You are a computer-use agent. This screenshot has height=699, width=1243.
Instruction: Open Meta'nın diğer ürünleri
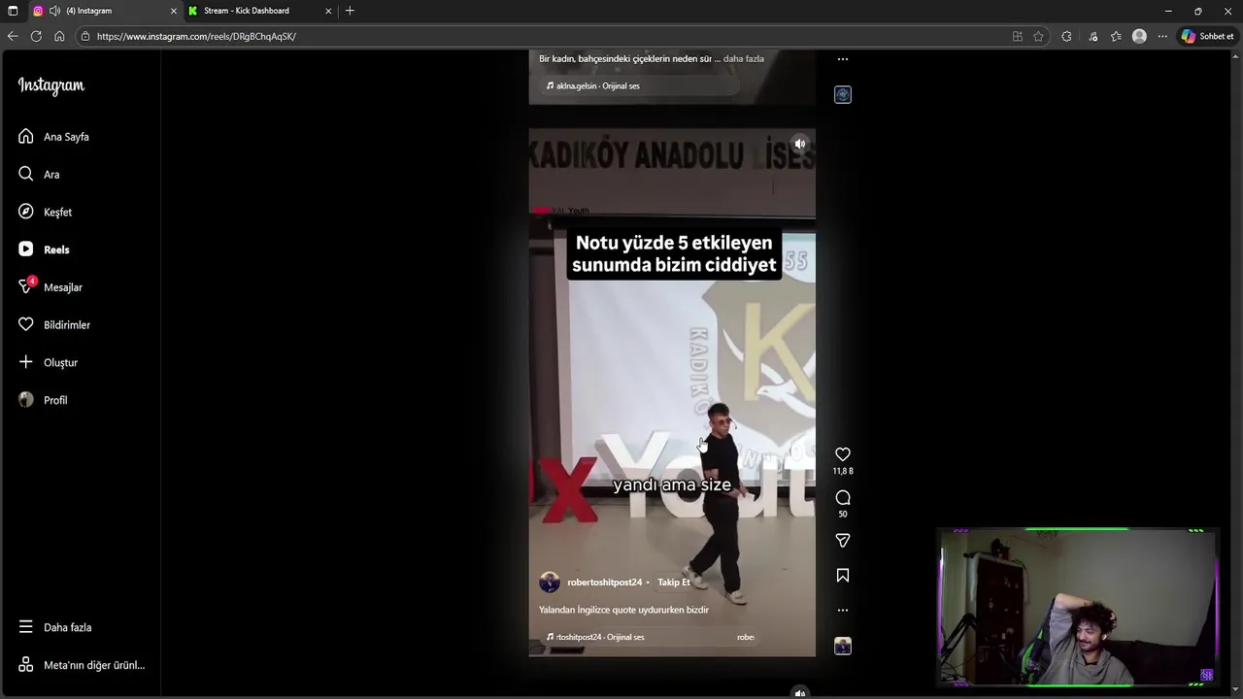coord(80,665)
